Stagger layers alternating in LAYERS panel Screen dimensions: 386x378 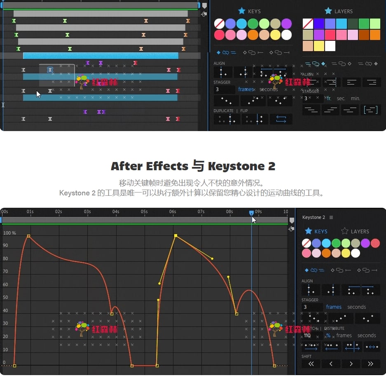point(350,110)
